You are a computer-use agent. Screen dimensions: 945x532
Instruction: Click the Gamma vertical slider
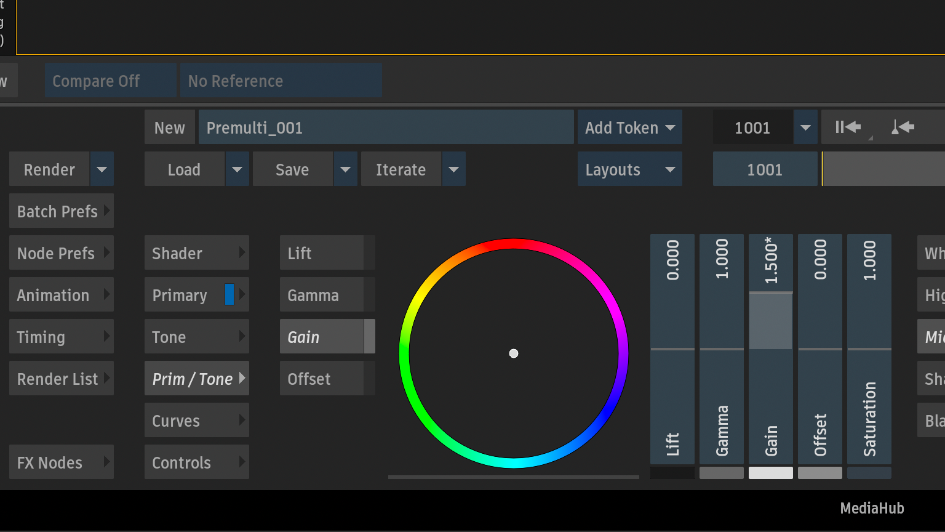[x=722, y=349]
